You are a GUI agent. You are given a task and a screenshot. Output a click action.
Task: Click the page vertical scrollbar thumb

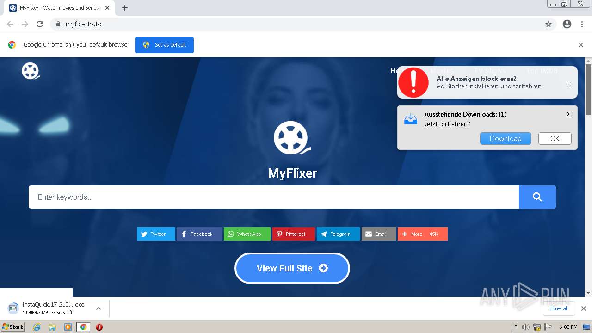[x=588, y=90]
